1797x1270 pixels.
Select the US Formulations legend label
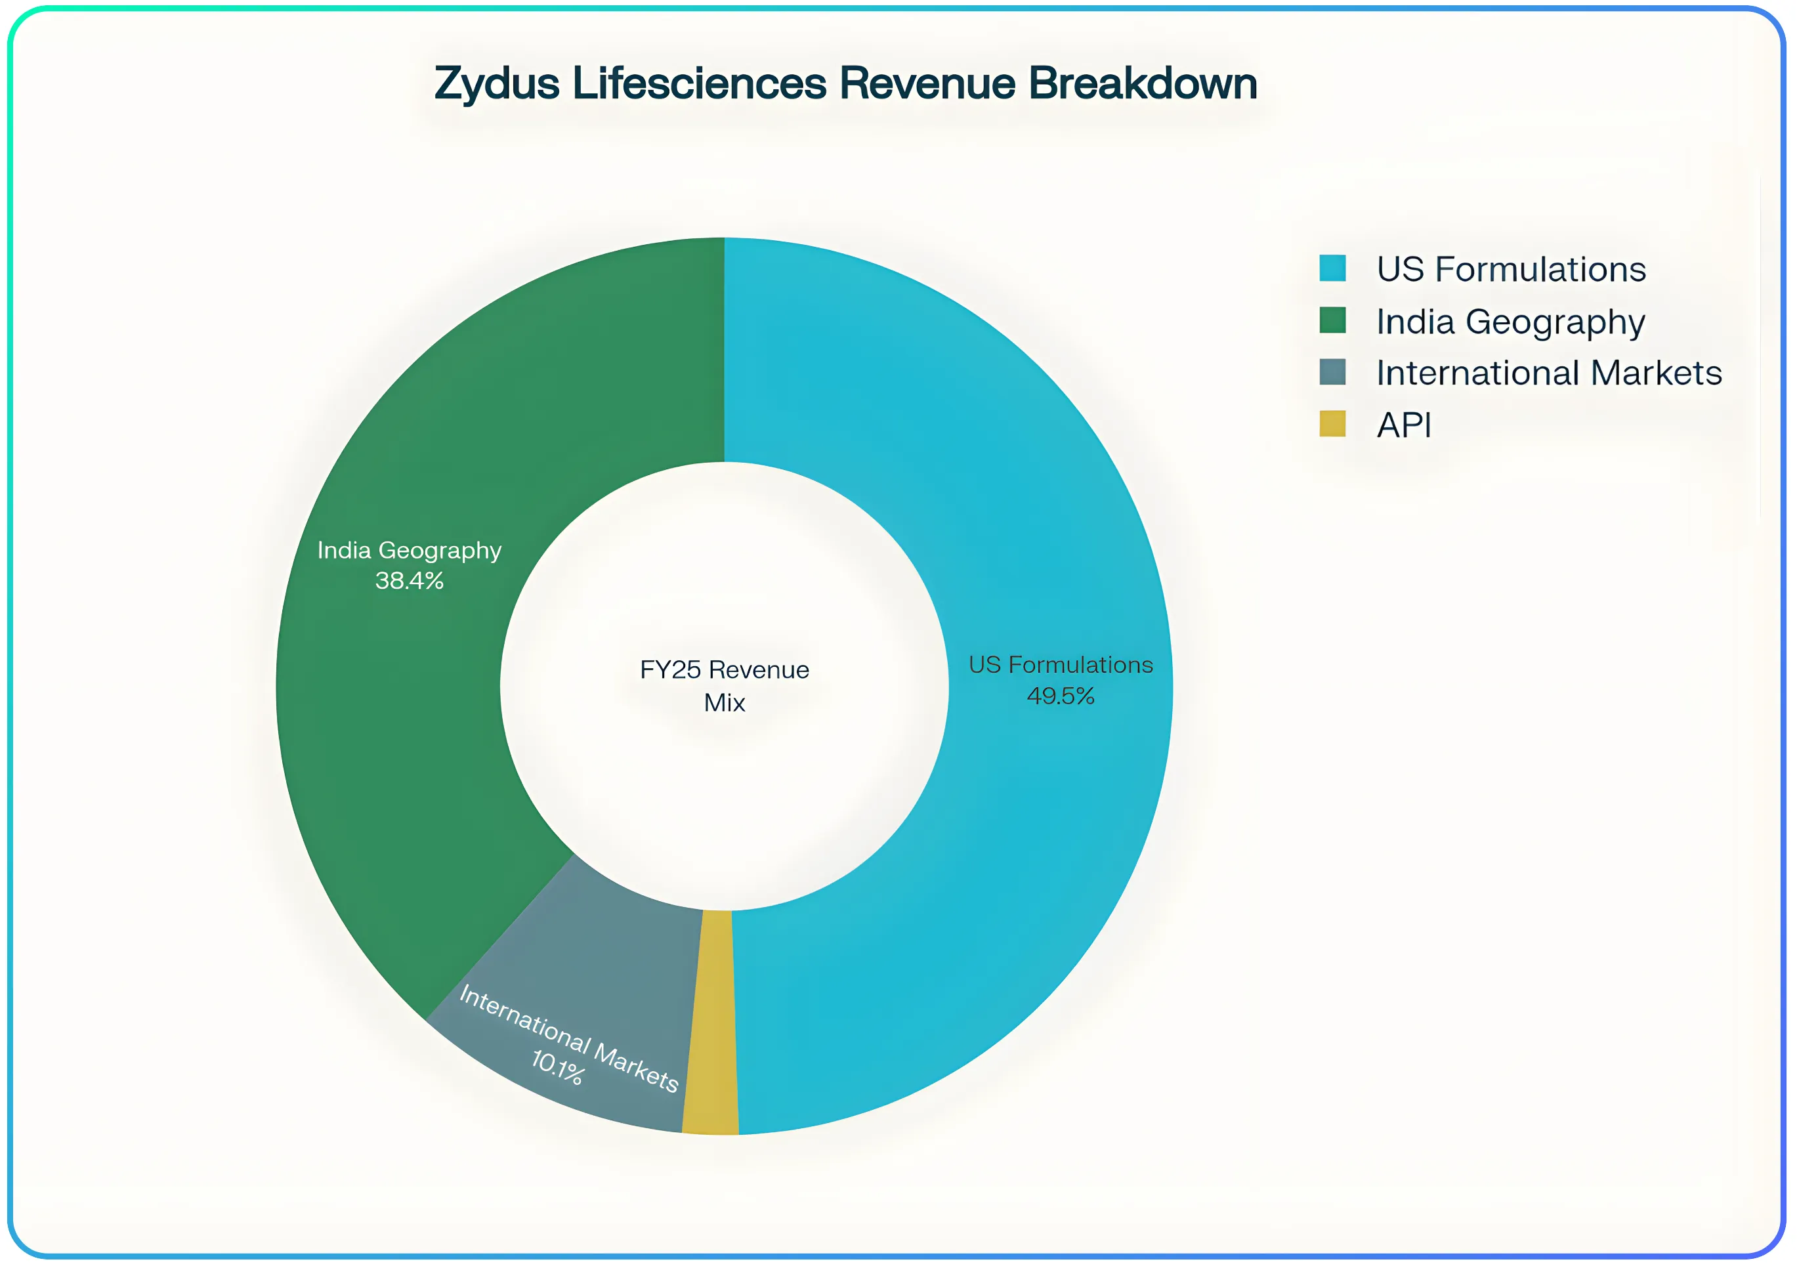[x=1513, y=270]
